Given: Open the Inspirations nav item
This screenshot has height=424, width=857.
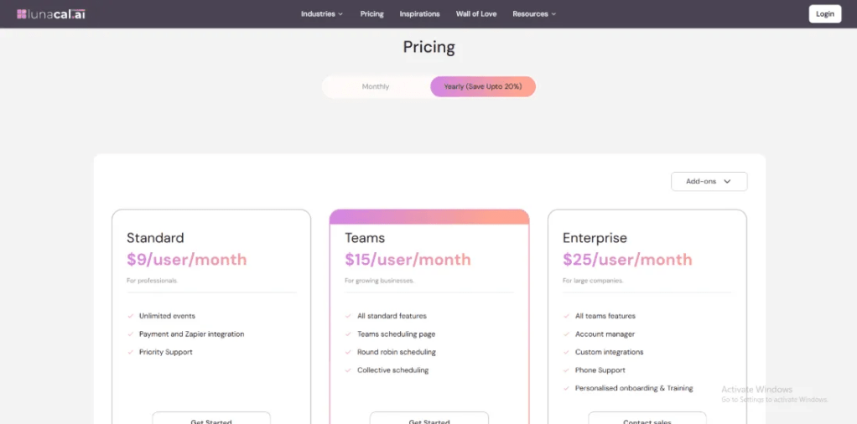Looking at the screenshot, I should click(419, 14).
